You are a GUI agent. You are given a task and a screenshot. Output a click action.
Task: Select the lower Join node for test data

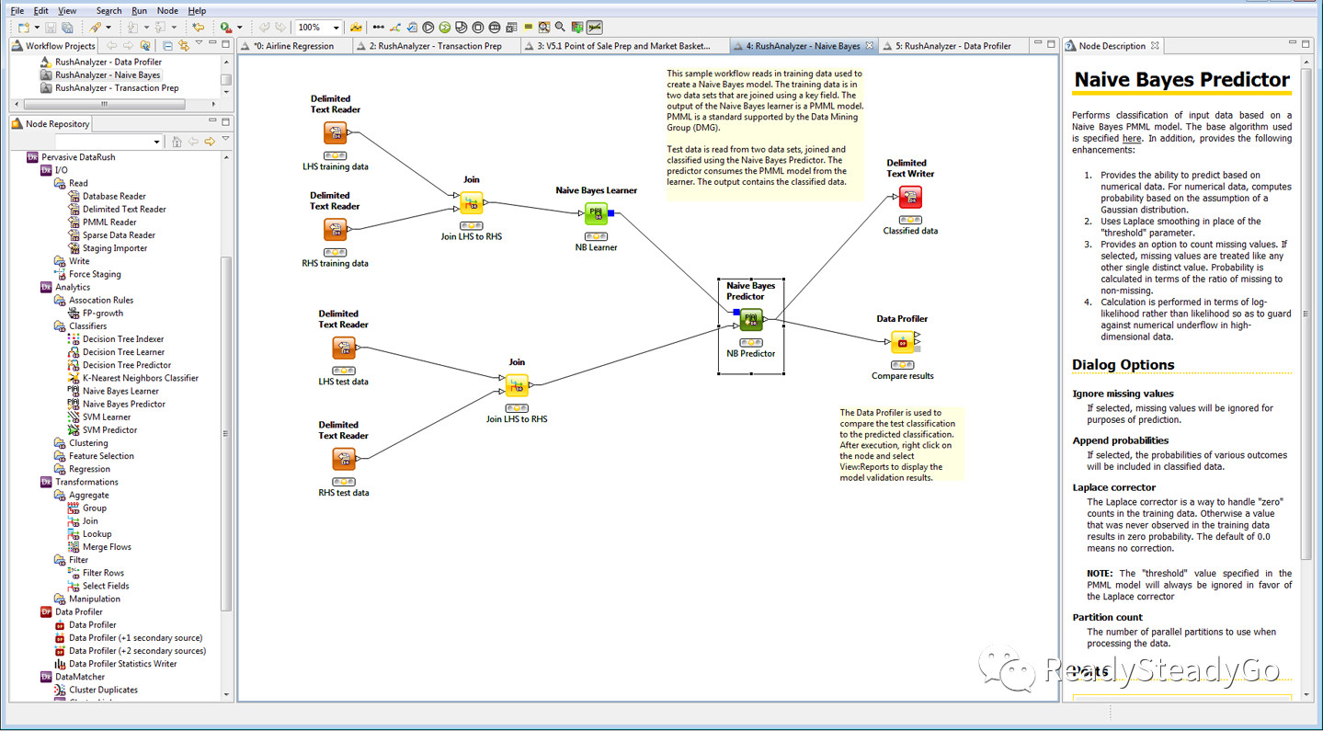tap(517, 385)
